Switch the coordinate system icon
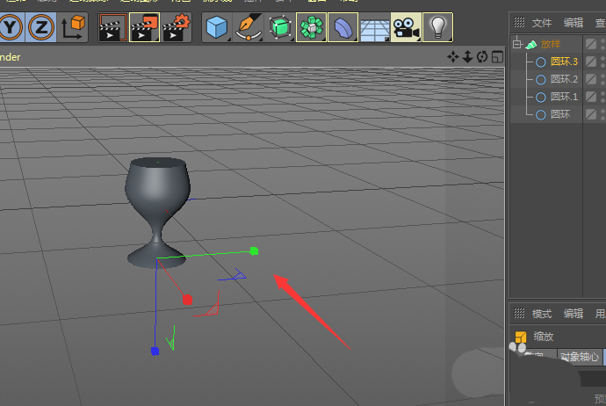Image resolution: width=606 pixels, height=406 pixels. [x=74, y=28]
